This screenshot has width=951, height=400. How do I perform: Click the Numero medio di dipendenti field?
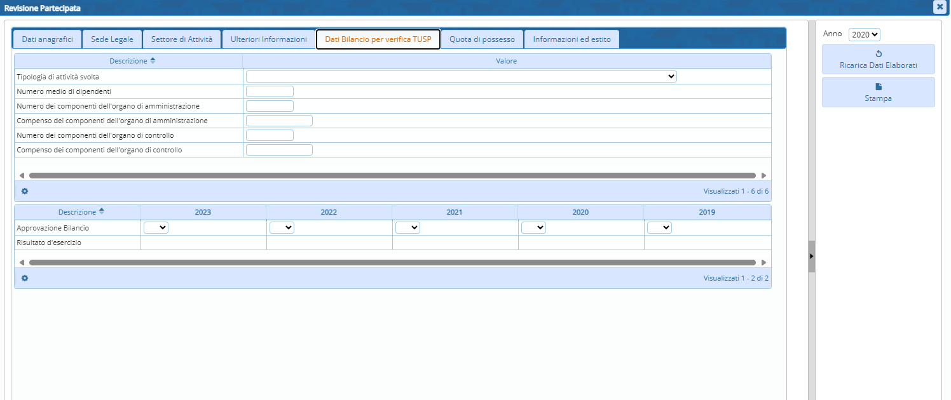(270, 91)
